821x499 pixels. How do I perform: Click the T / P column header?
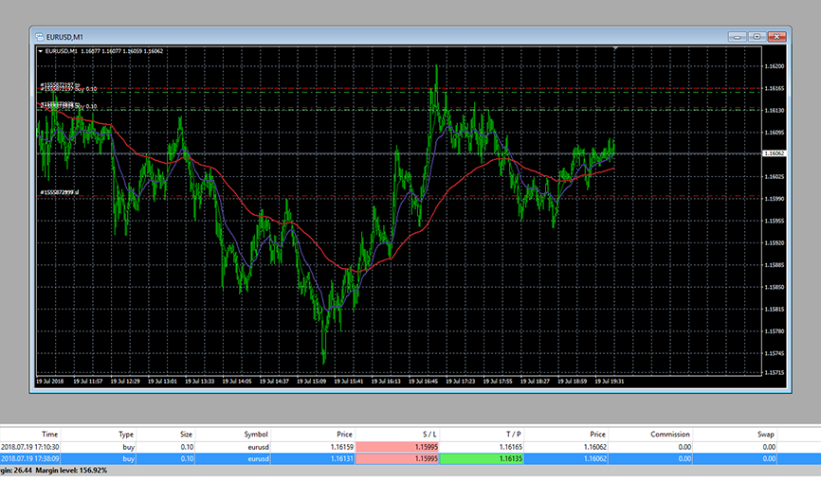pos(513,435)
